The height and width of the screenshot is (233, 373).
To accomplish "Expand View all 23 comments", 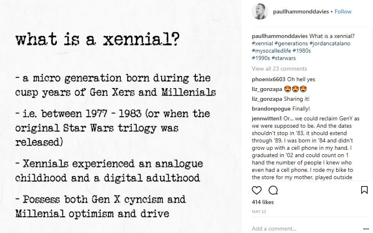I will 279,69.
